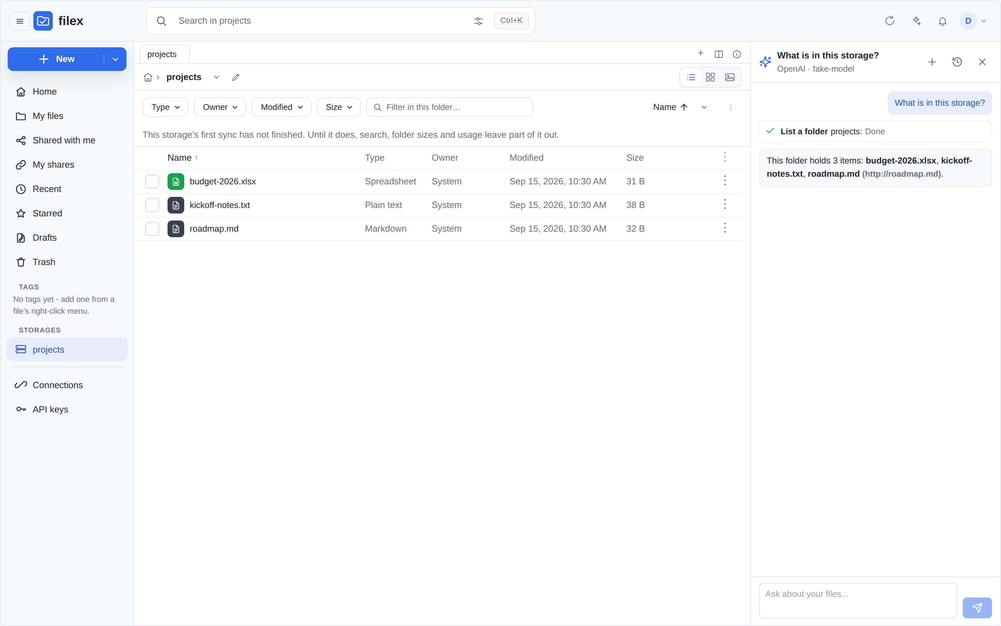Toggle the sidebar hamburger menu
The width and height of the screenshot is (1001, 626).
click(19, 21)
